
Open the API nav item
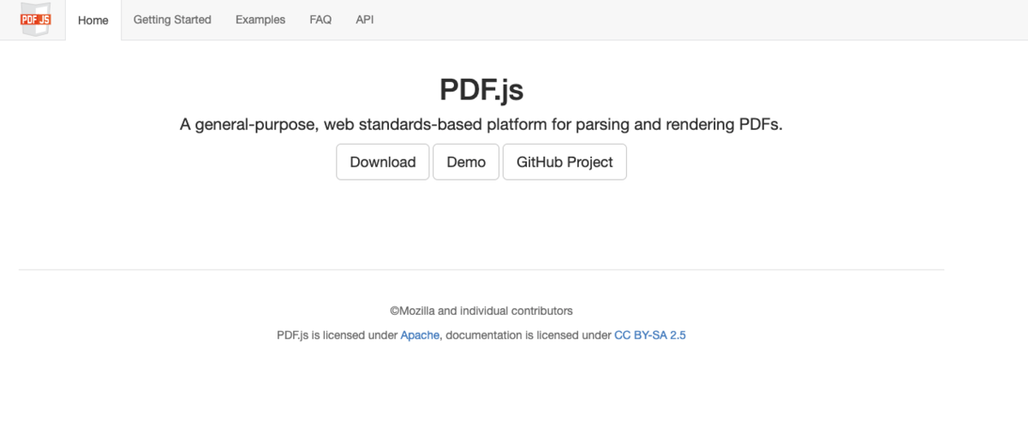point(365,20)
